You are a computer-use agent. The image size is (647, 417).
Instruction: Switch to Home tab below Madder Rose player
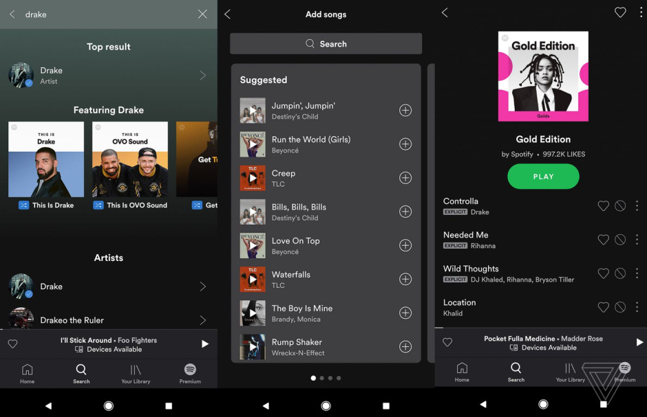[462, 372]
